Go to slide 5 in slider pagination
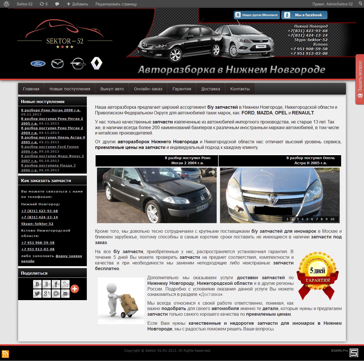Image resolution: width=364 pixels, height=361 pixels. [307, 219]
